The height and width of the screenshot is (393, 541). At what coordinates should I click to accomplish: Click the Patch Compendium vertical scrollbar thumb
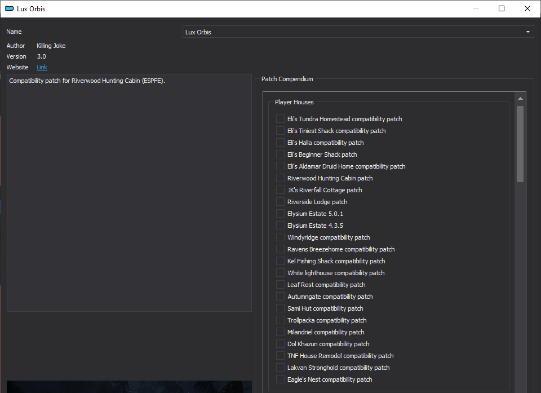point(520,144)
